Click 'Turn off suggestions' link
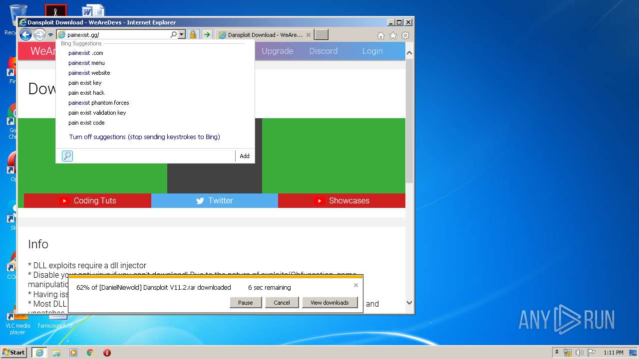639x359 pixels. pos(144,137)
